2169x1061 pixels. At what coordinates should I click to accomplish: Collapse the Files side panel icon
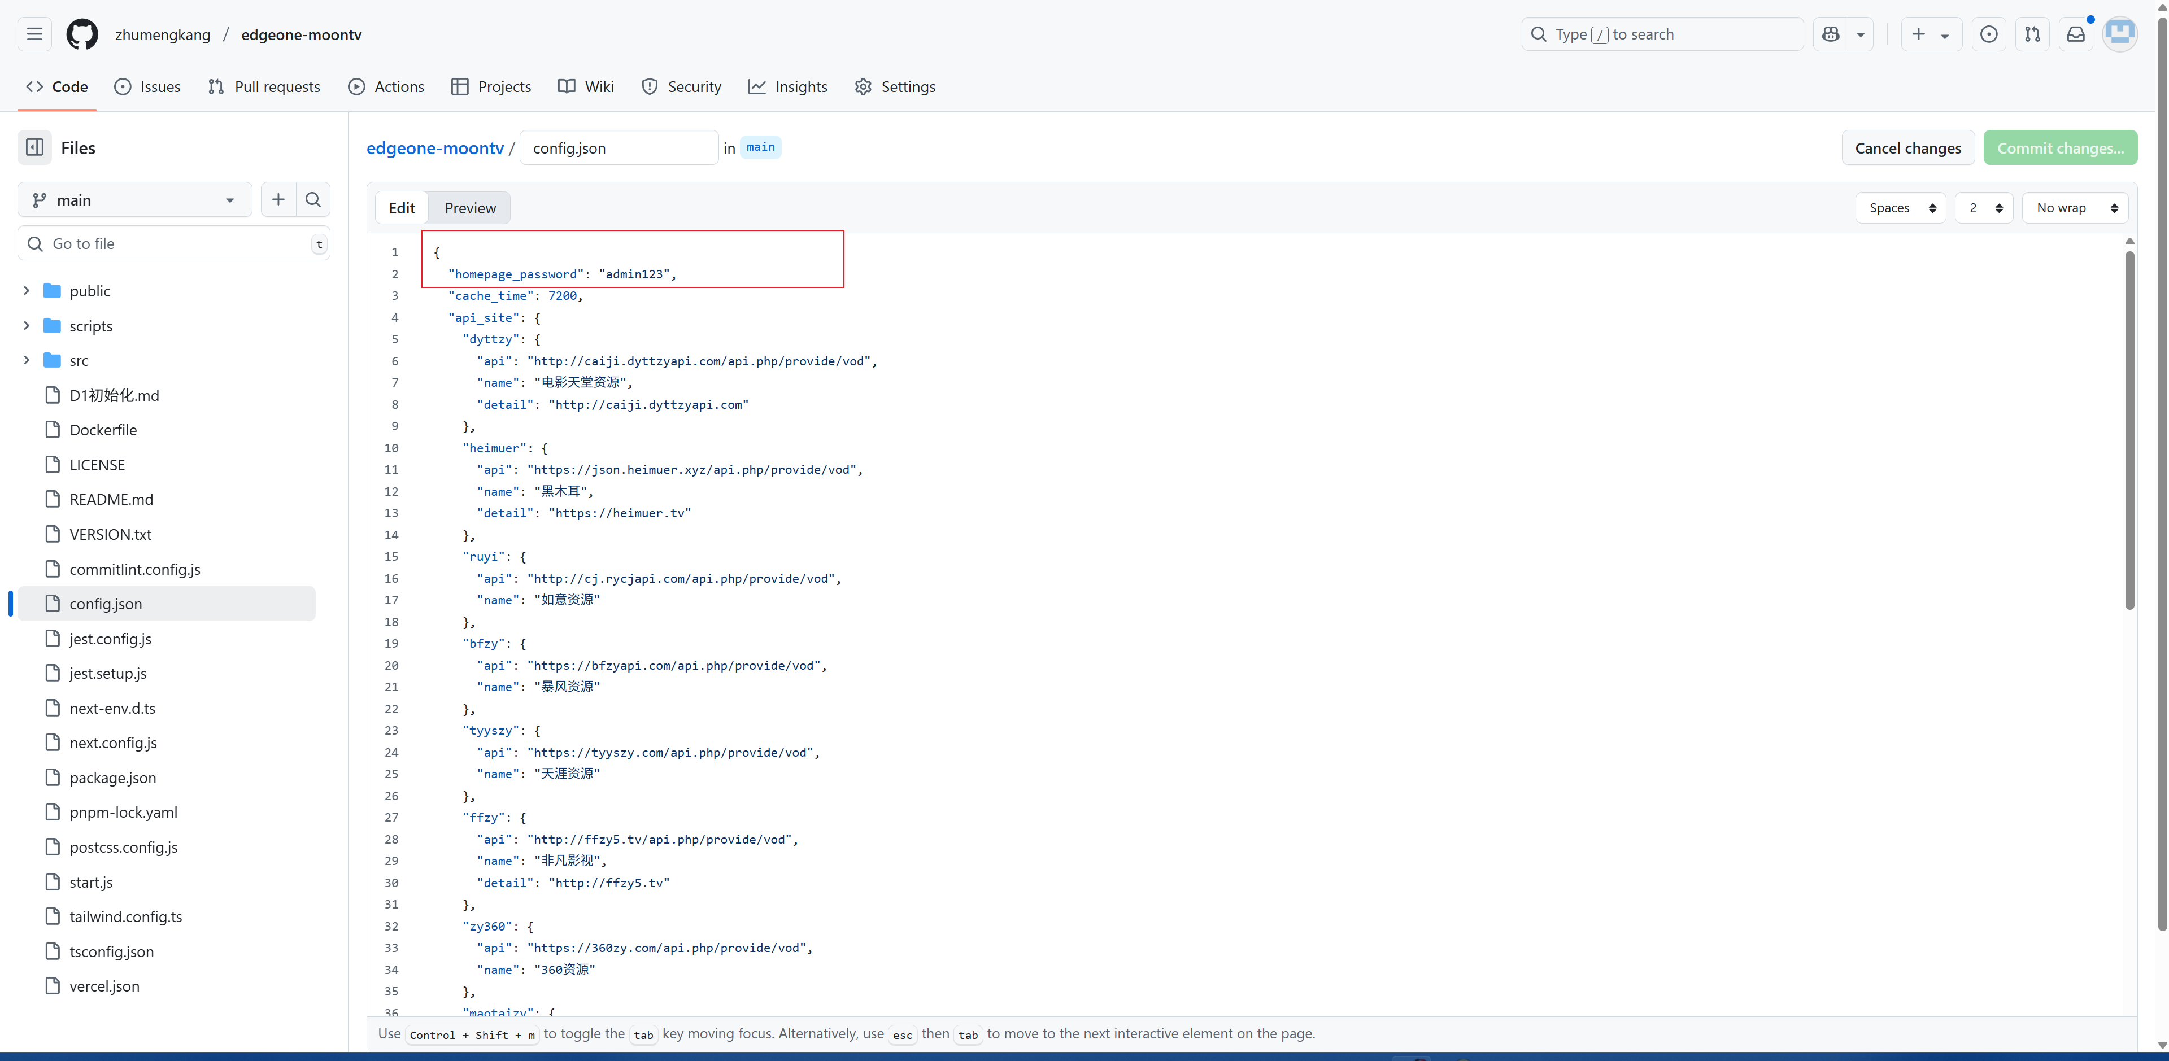(x=34, y=148)
